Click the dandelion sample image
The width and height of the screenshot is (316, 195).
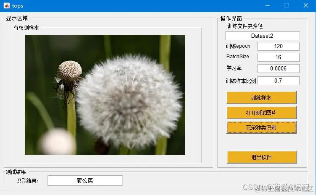point(105,95)
